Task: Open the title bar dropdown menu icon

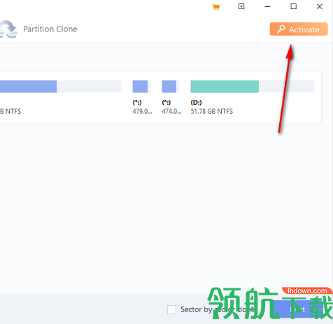Action: click(241, 6)
